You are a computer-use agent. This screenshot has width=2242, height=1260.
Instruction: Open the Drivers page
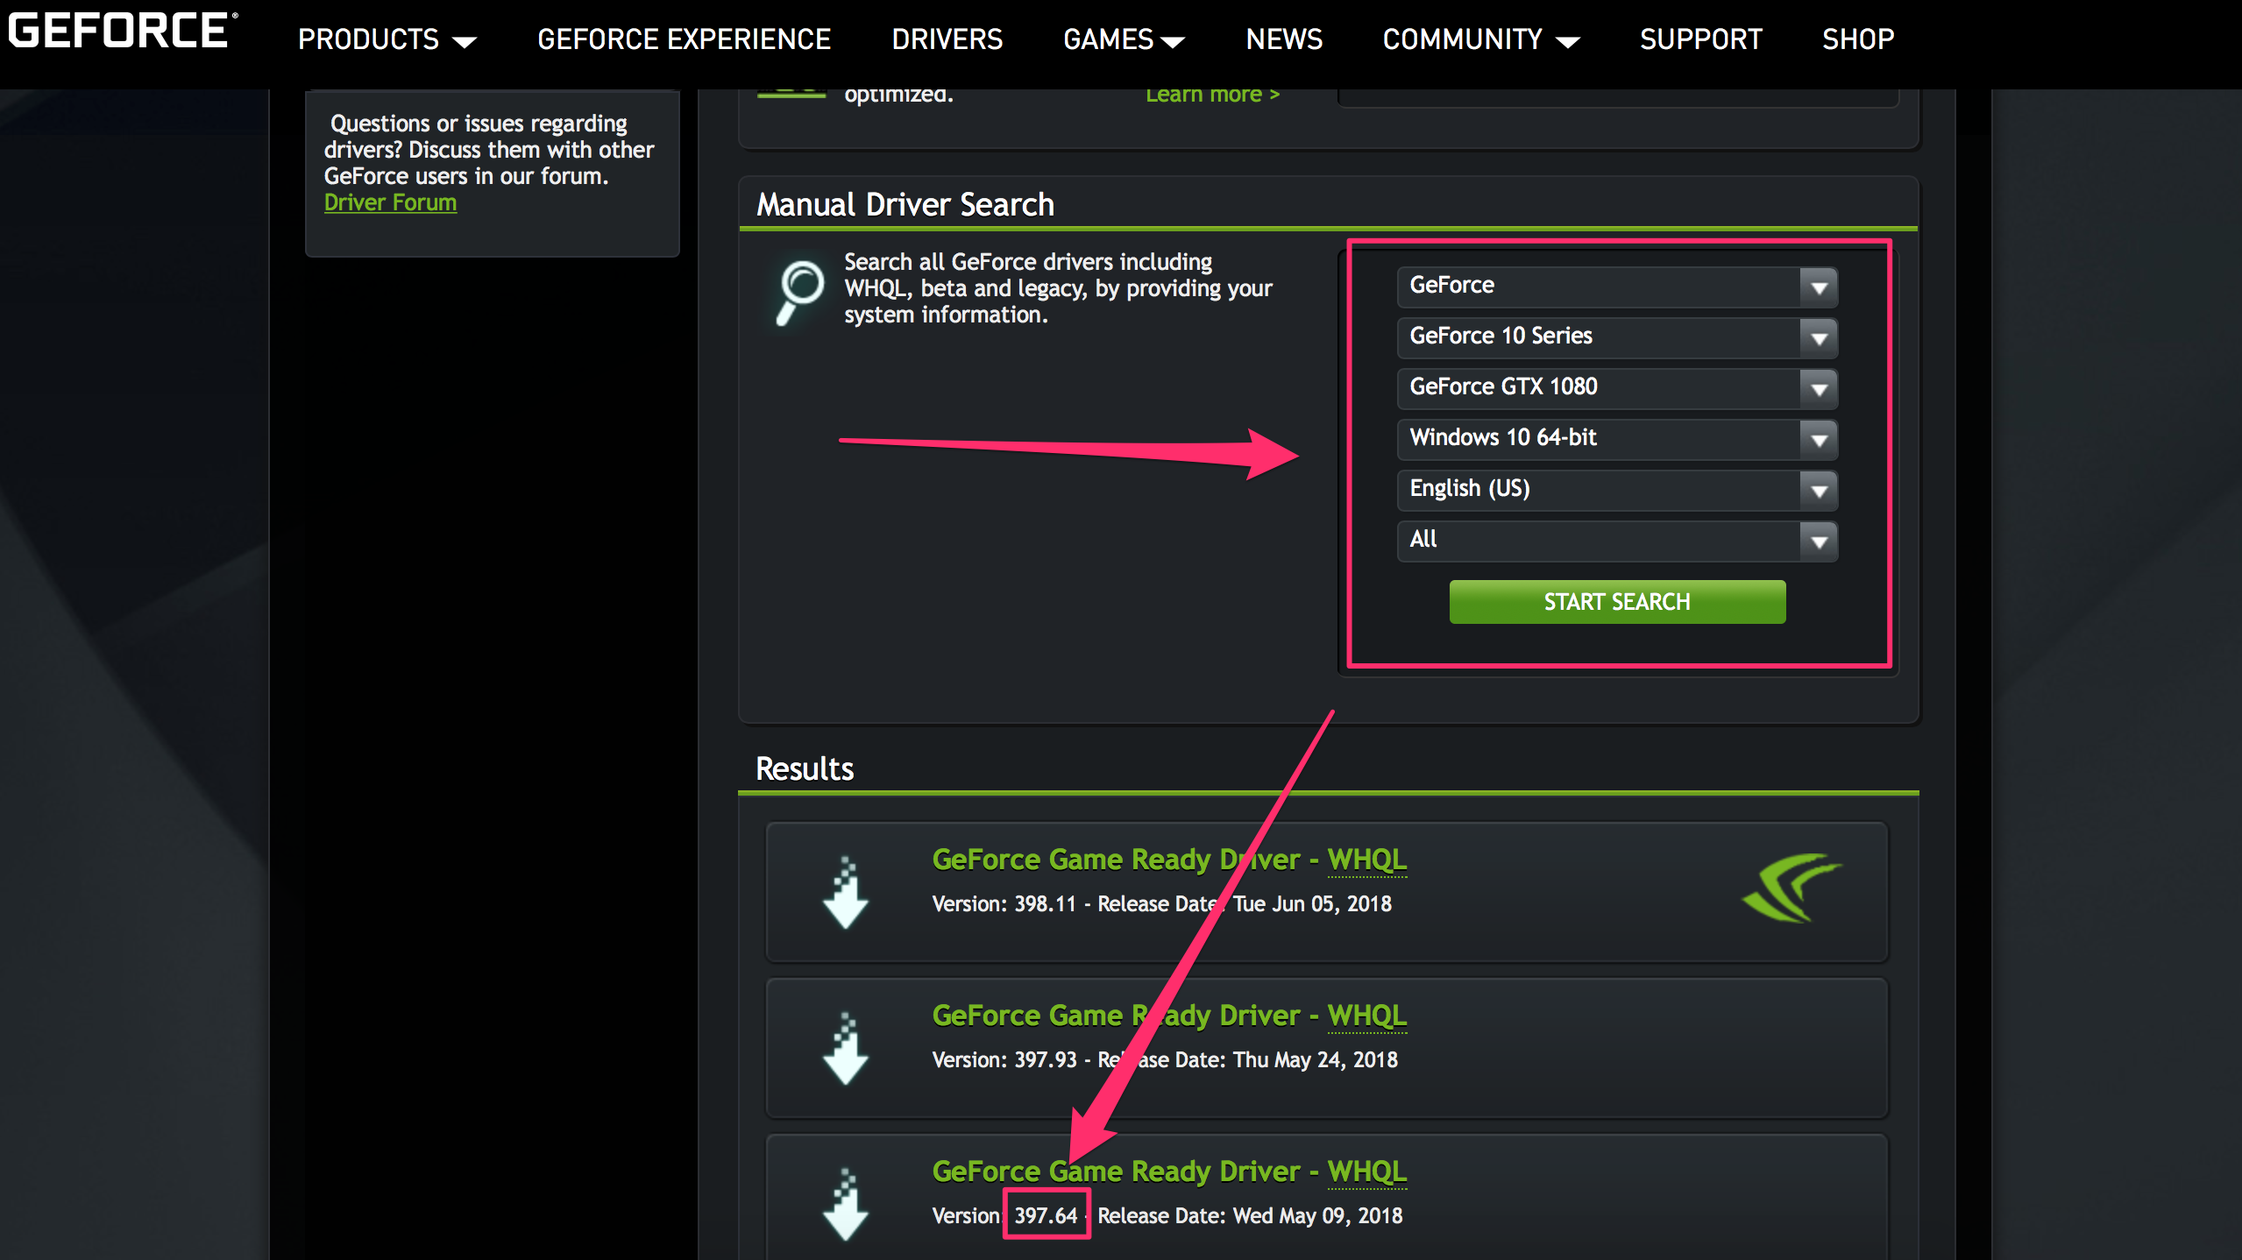coord(947,39)
